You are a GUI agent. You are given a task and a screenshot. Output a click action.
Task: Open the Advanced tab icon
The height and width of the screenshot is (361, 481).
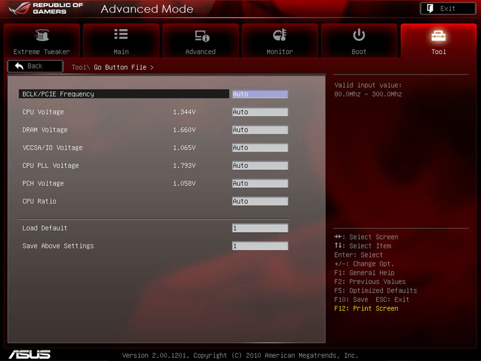[x=201, y=36]
